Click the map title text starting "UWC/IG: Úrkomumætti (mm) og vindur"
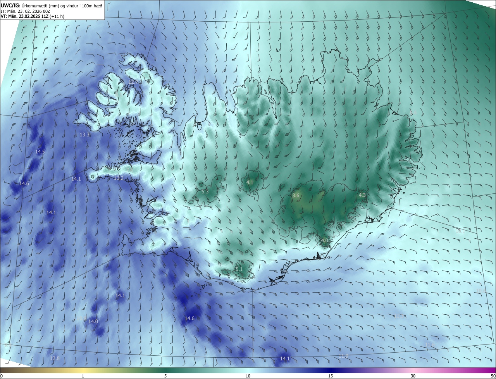Viewport: 496px width, 379px height. [52, 5]
